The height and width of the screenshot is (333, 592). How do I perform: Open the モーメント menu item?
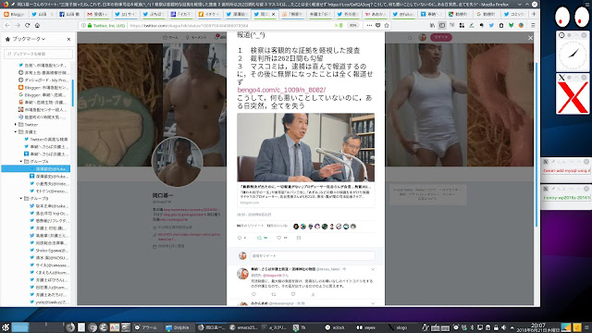point(196,37)
